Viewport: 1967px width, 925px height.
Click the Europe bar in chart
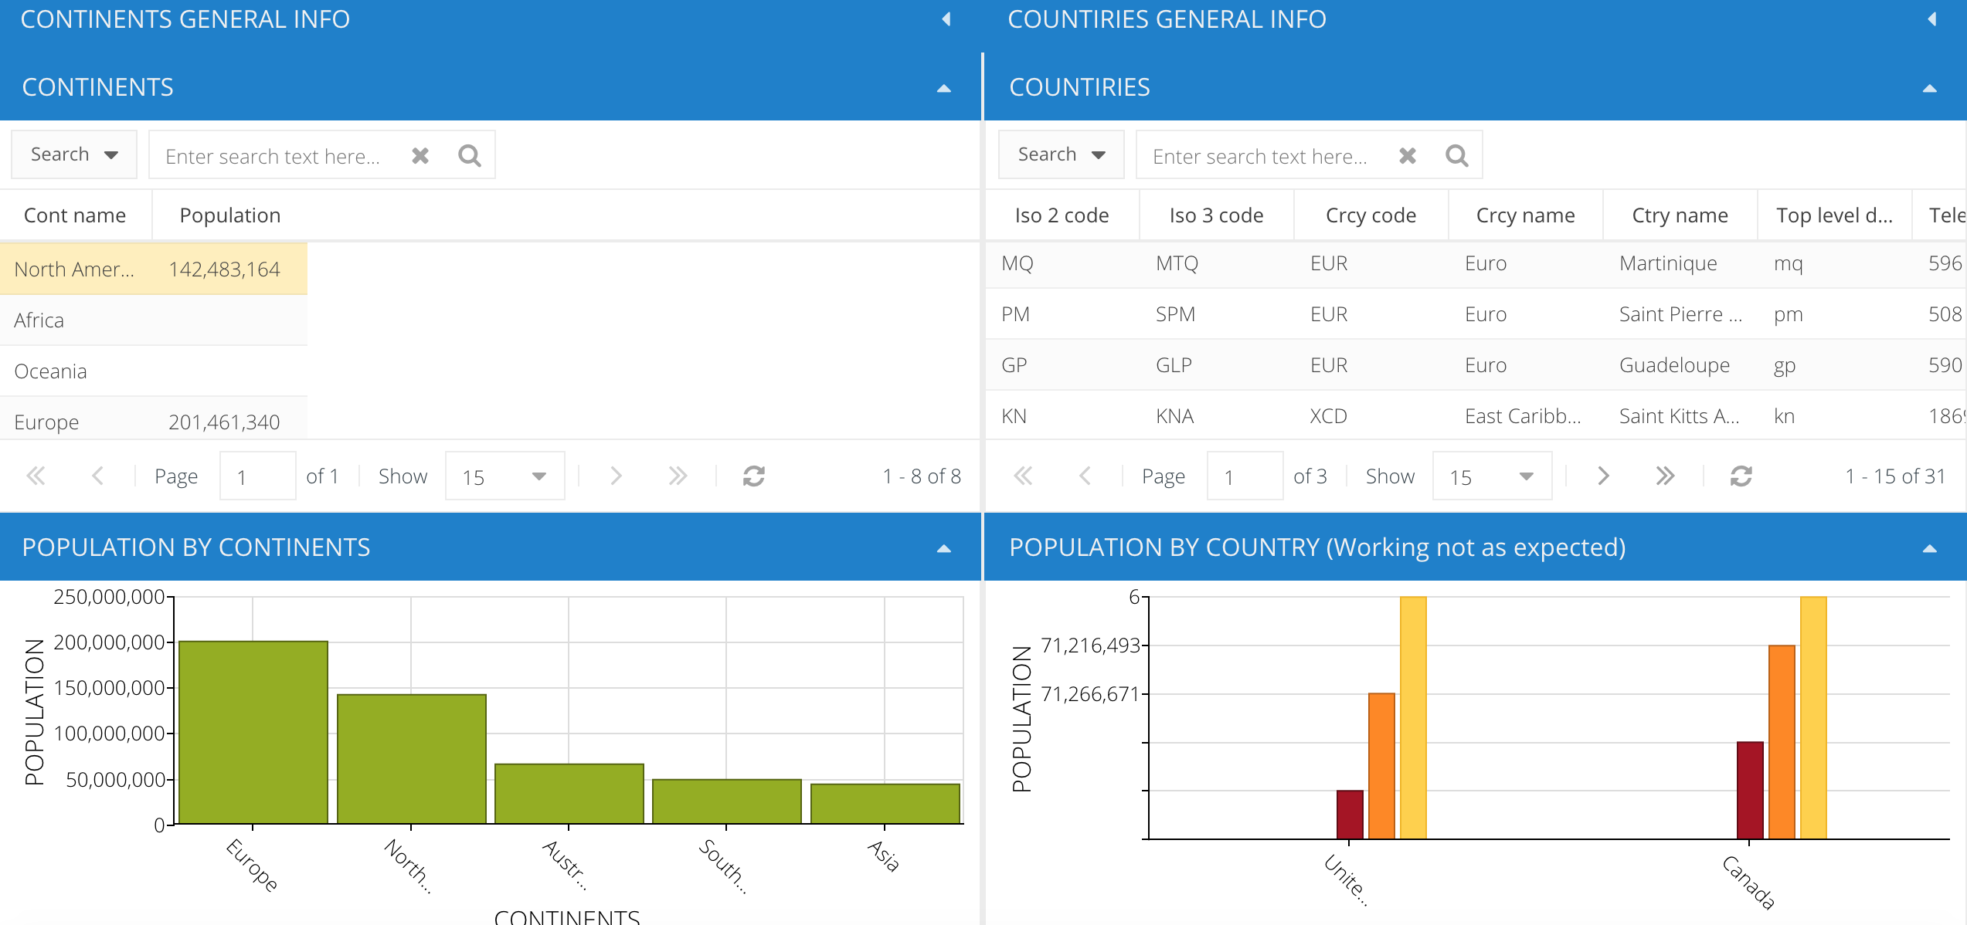pos(253,732)
